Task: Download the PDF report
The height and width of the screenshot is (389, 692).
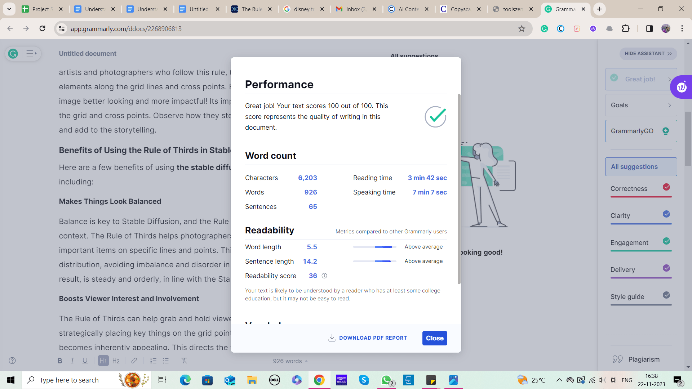Action: [x=368, y=338]
